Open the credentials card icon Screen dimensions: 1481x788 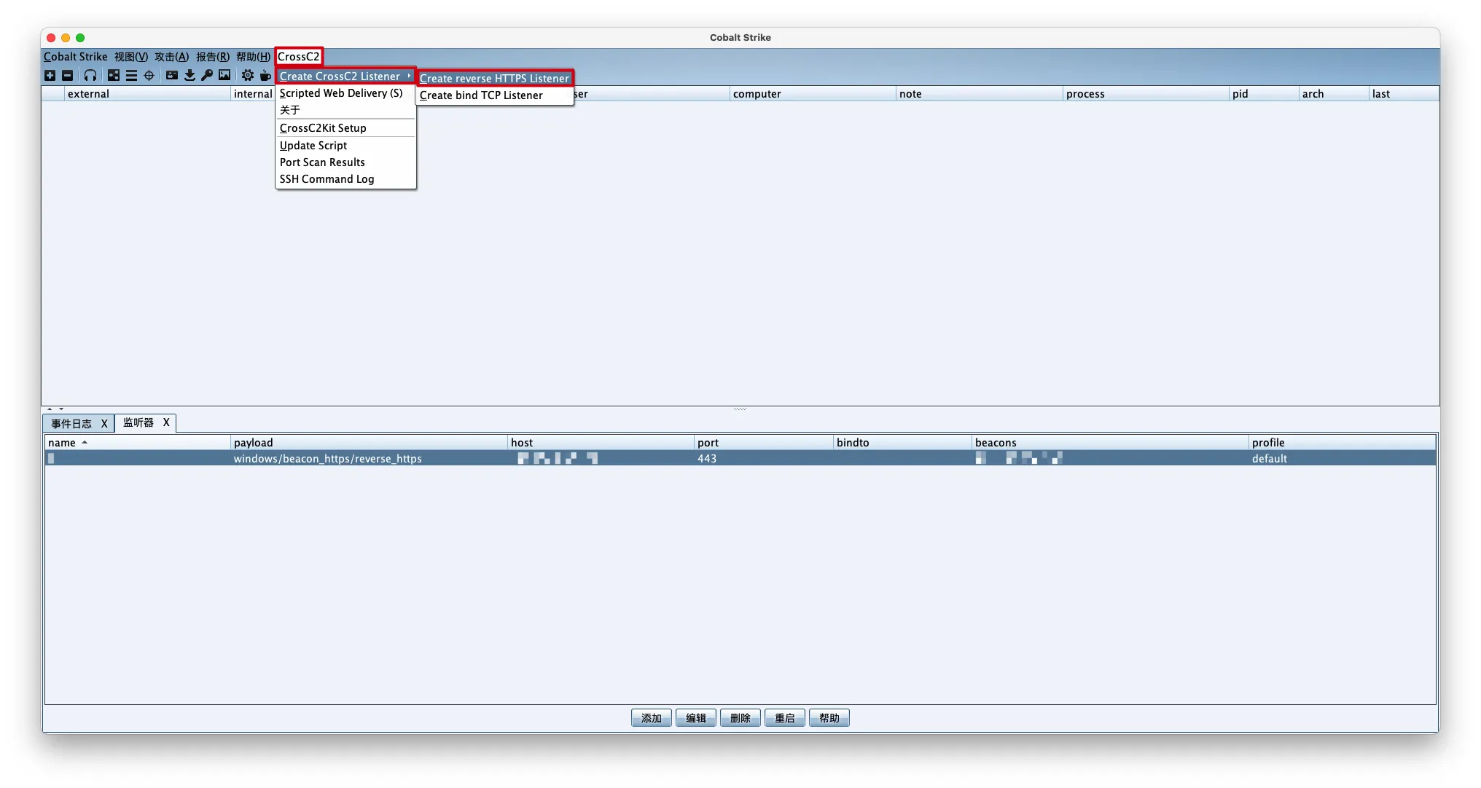pos(172,76)
